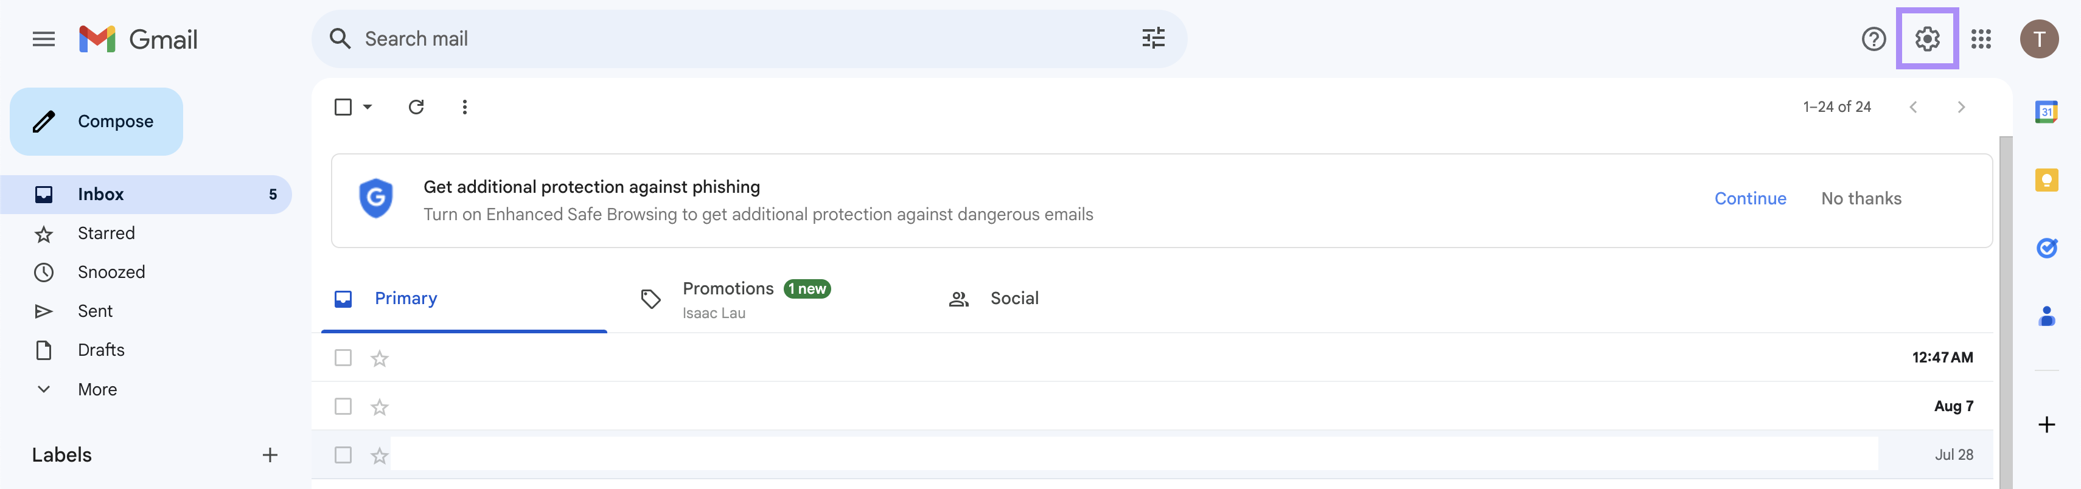Screen dimensions: 2081x489
Task: Open the Google apps grid
Action: (1981, 39)
